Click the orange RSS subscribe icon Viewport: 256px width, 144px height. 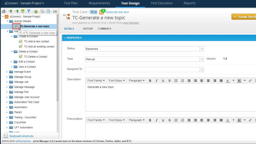[x=101, y=12]
